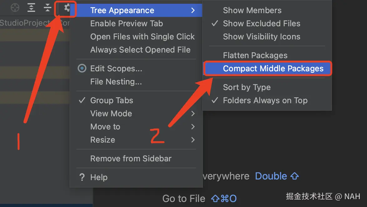Expand the View Mode submenu arrow
This screenshot has height=207, width=367.
(193, 114)
